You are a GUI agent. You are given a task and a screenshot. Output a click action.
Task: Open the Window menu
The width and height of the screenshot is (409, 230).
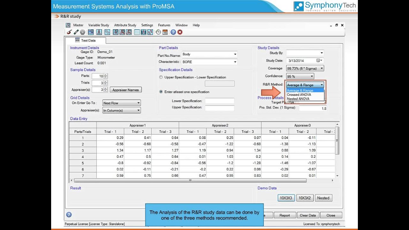pyautogui.click(x=181, y=25)
